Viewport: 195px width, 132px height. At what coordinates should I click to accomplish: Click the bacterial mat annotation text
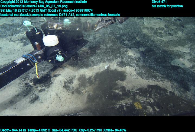point(60,15)
